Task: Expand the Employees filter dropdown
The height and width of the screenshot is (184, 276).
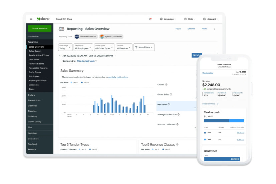Action: (x=83, y=47)
